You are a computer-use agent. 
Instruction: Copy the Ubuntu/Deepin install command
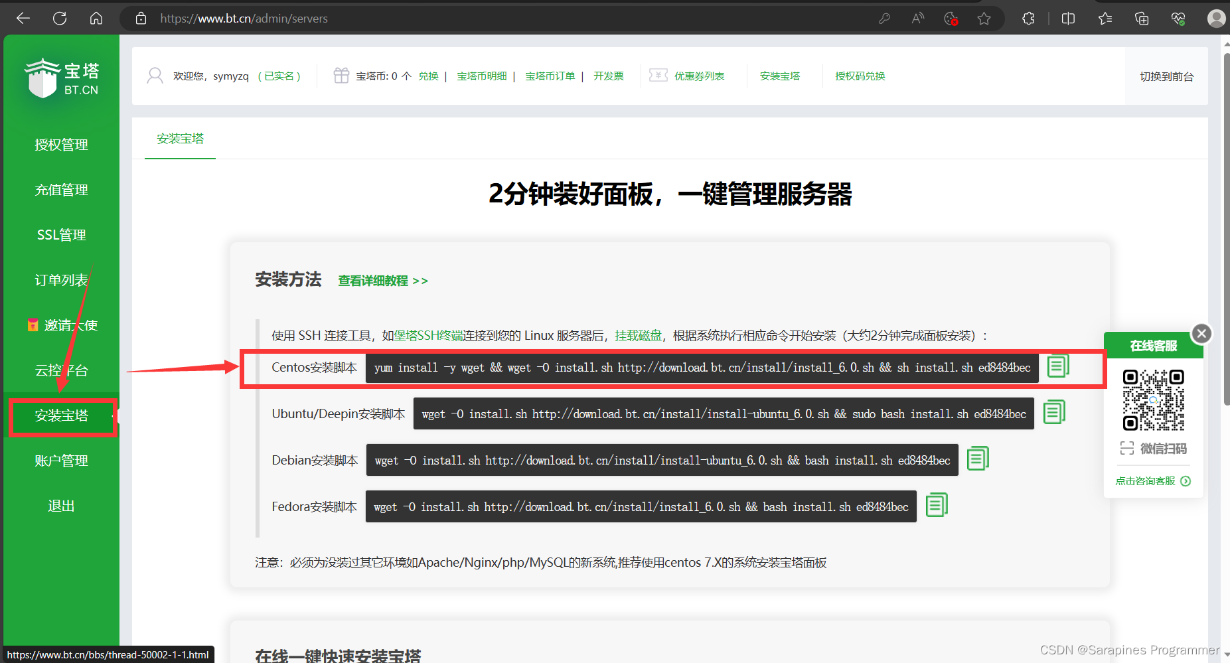coord(1053,412)
